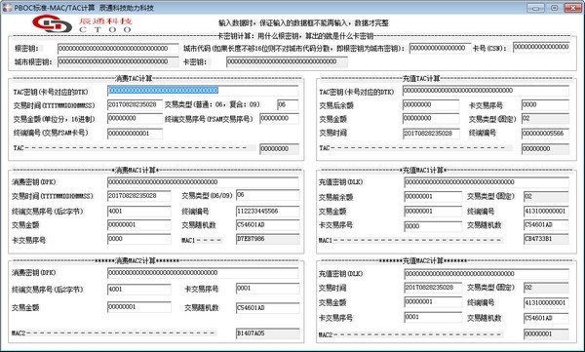Viewport: 585px width, 352px height.
Task: Minimize the PBOC MAC/TAC window
Action: pyautogui.click(x=535, y=8)
